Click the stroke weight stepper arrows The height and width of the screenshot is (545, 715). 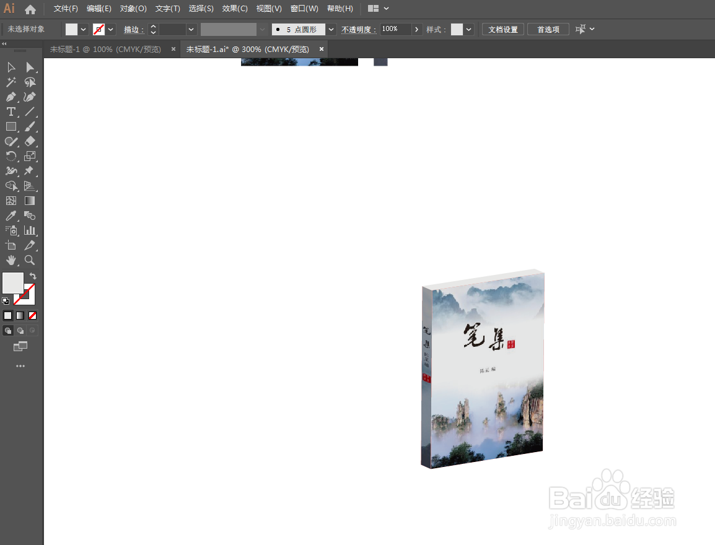pos(153,30)
